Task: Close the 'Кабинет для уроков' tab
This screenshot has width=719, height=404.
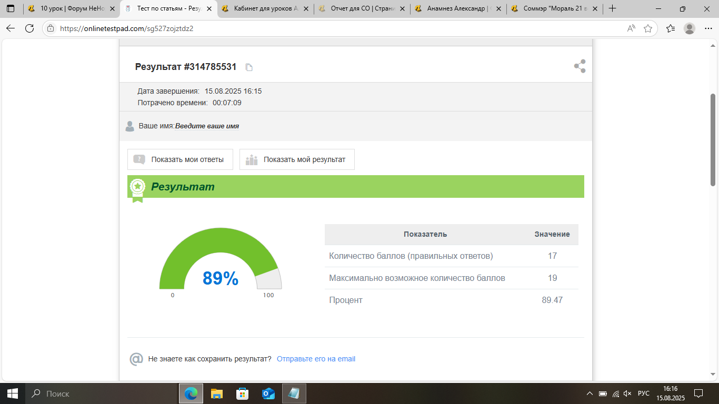Action: [305, 8]
